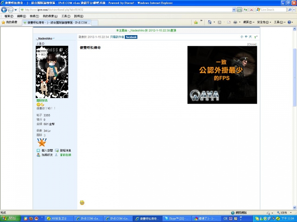
Task: Open the 說明(H) menu
Action: [x=79, y=16]
